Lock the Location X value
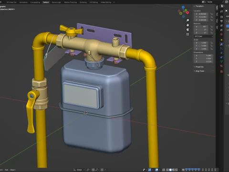Image resolution: width=229 pixels, height=172 pixels. (211, 14)
